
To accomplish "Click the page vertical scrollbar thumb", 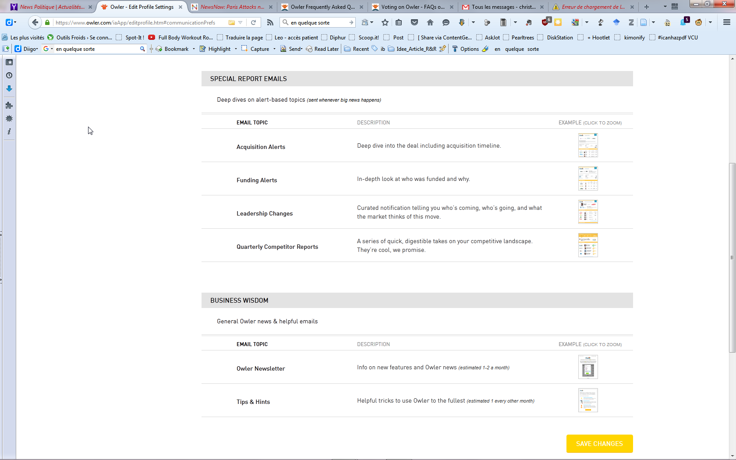I will pyautogui.click(x=732, y=258).
